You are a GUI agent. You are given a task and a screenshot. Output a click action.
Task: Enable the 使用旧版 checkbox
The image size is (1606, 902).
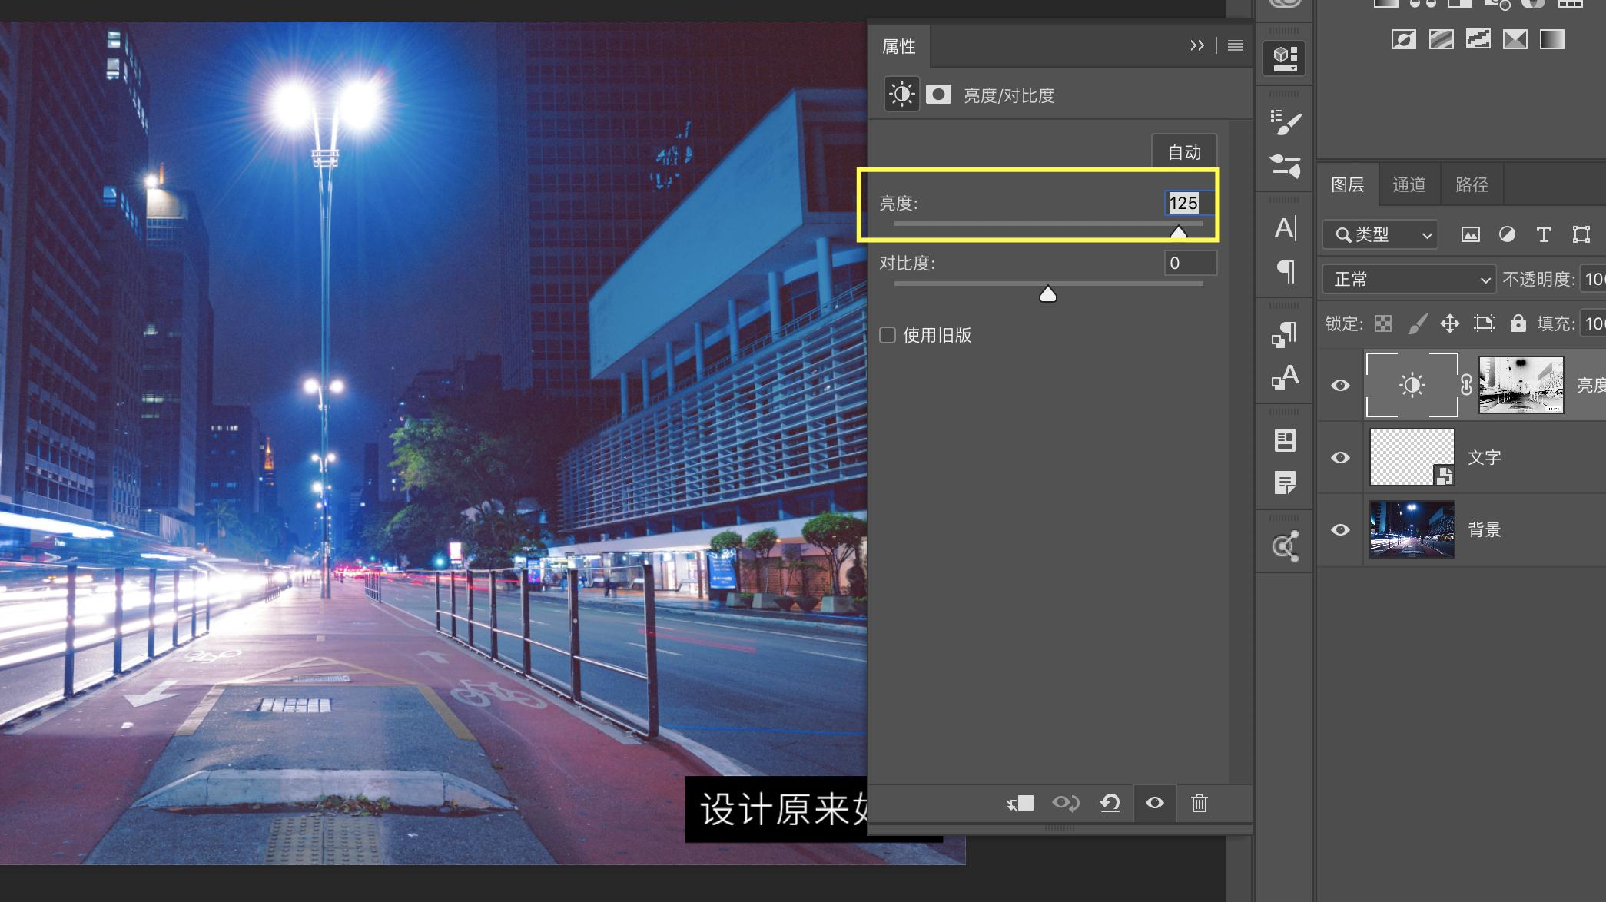(x=888, y=335)
